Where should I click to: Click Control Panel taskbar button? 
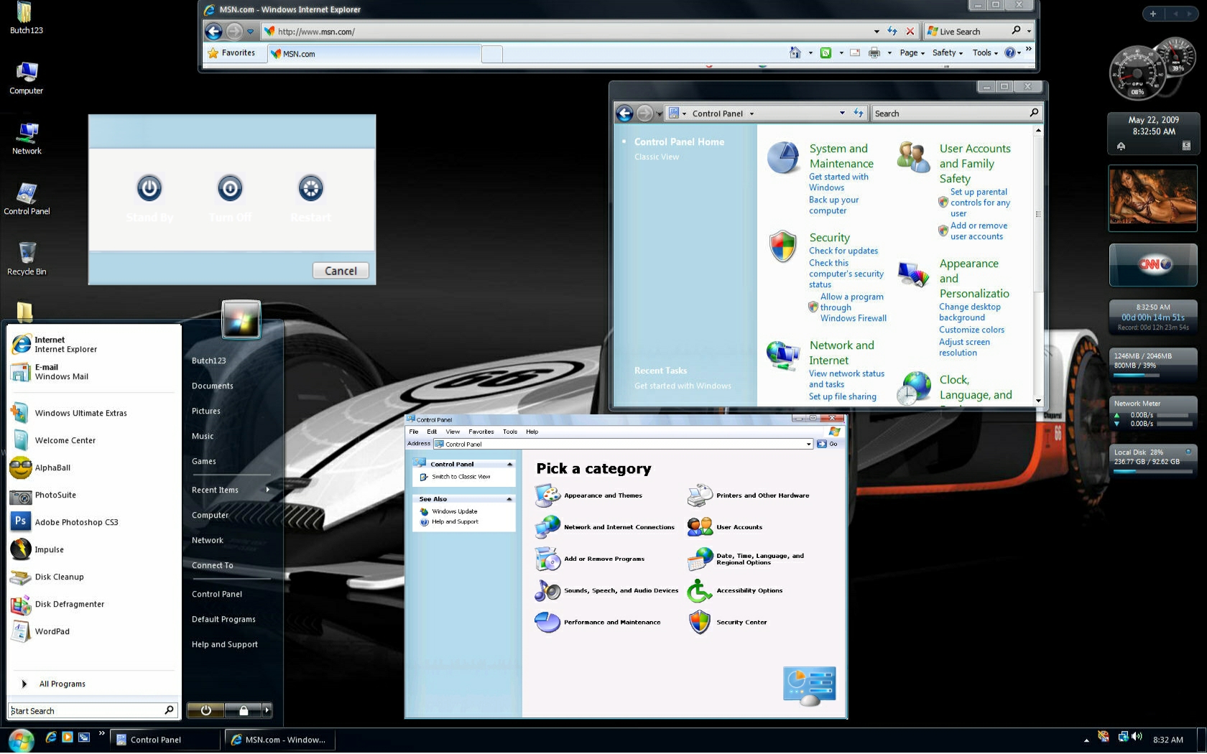165,740
